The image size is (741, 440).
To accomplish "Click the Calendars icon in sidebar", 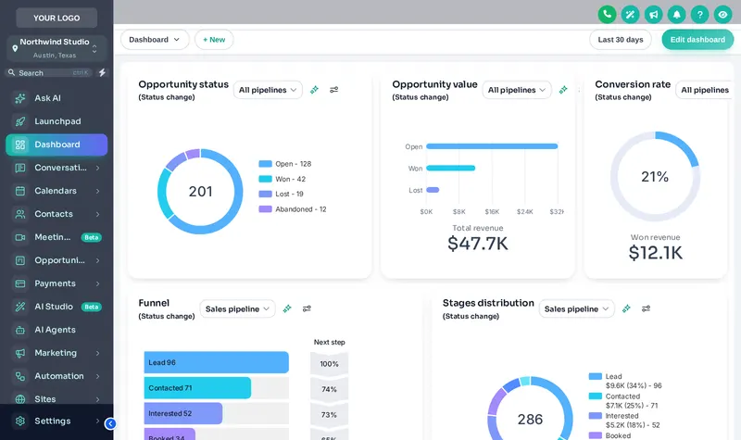I will 19,191.
